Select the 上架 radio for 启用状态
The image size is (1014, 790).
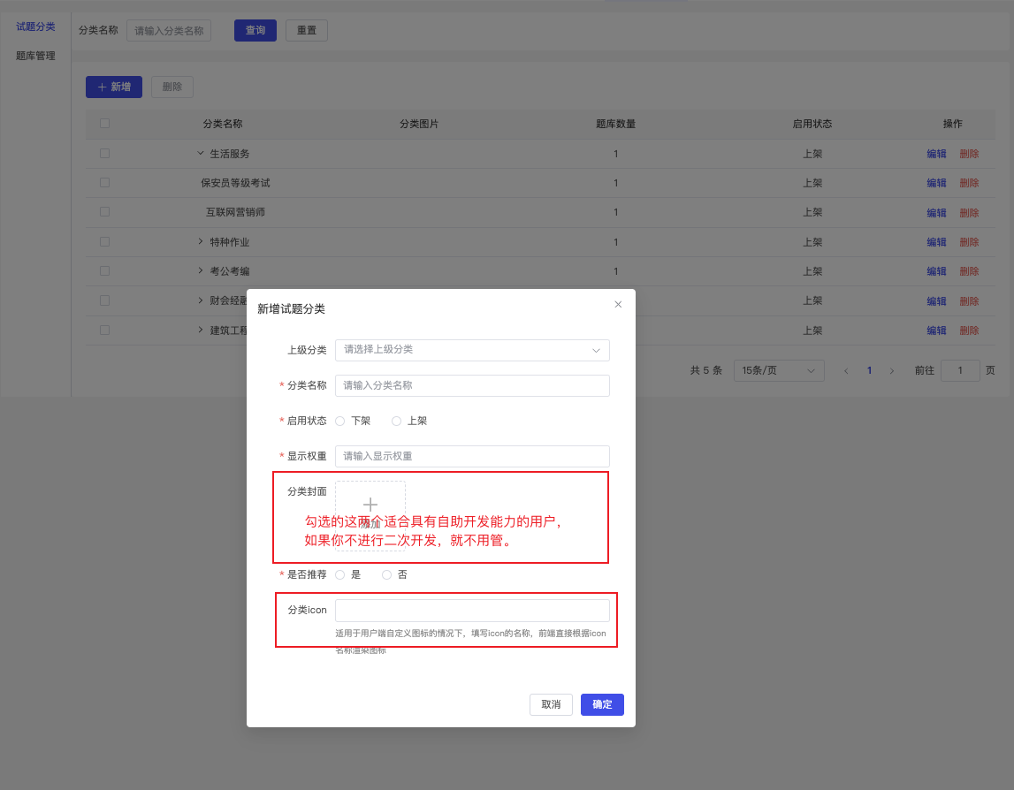click(x=396, y=421)
